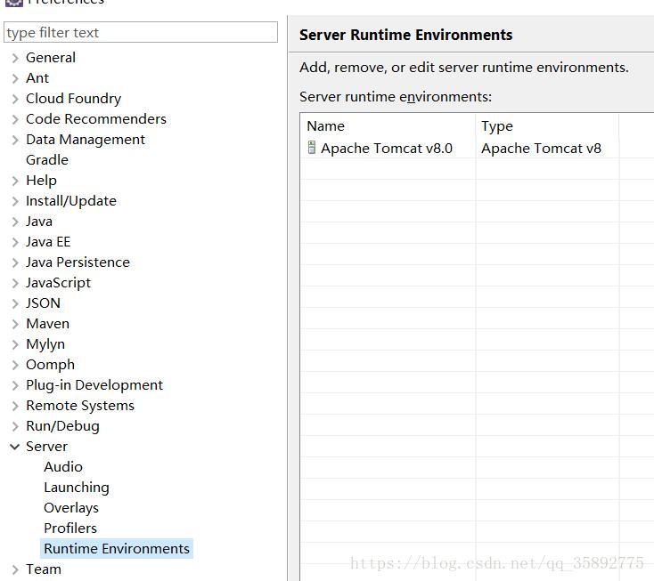Expand the Help preferences node

click(15, 181)
